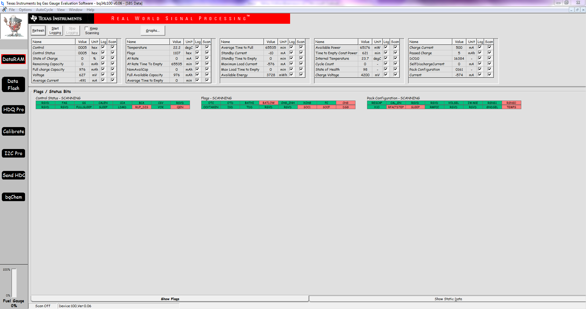Minimize the SBS Data child window
The width and height of the screenshot is (586, 309).
571,10
